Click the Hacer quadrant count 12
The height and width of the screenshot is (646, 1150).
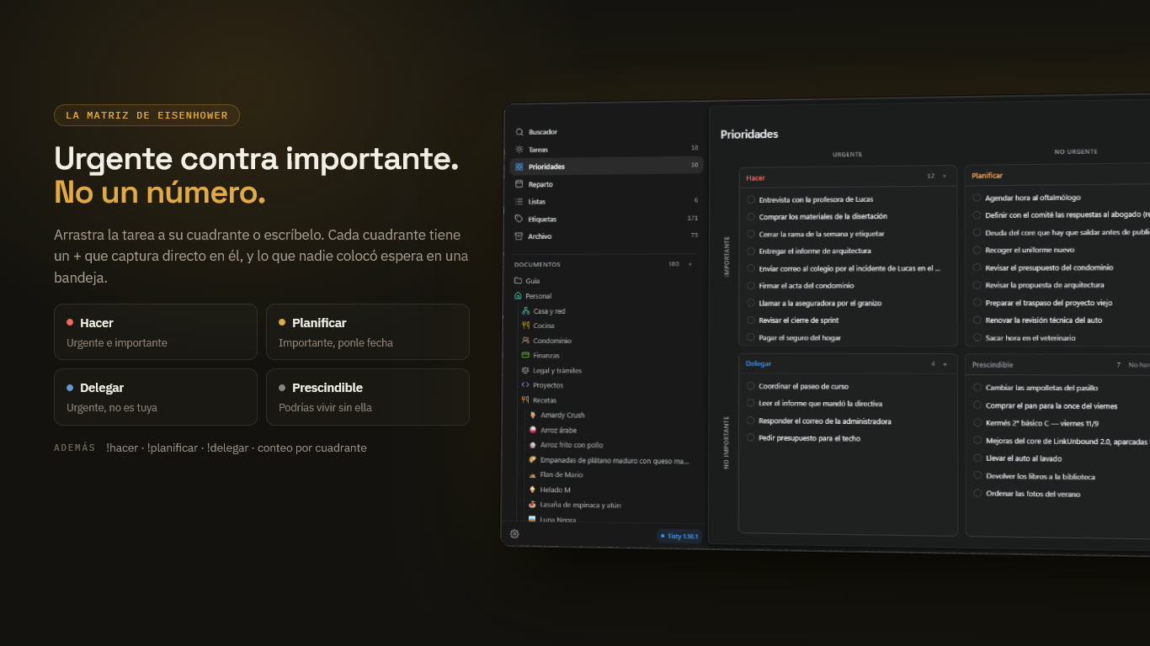point(930,177)
